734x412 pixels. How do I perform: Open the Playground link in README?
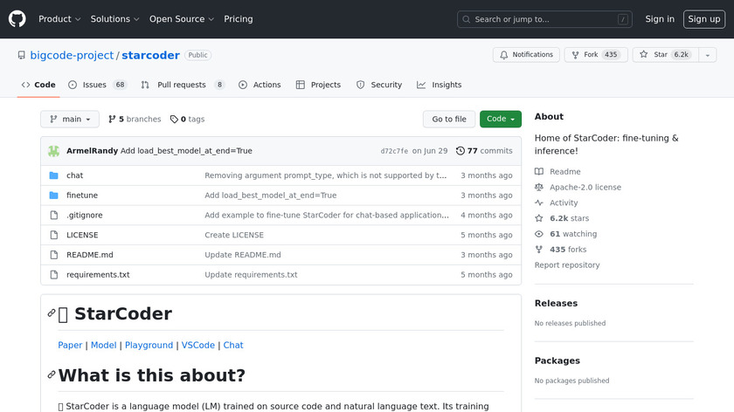click(149, 345)
